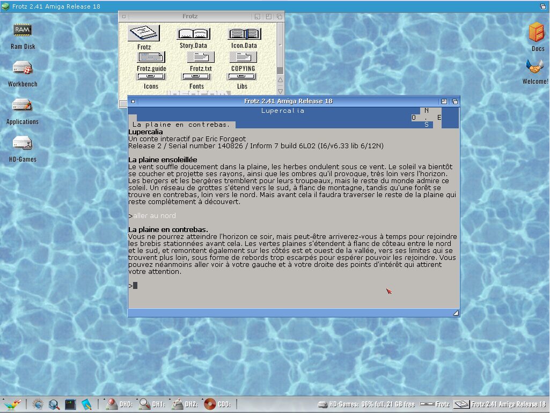Click resize gadget of Frotz game window

click(455, 313)
